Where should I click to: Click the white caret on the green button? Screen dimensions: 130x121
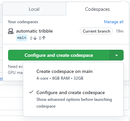[117, 55]
